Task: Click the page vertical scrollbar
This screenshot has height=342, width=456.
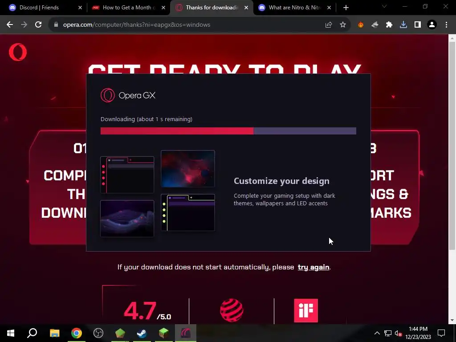Action: tap(452, 146)
